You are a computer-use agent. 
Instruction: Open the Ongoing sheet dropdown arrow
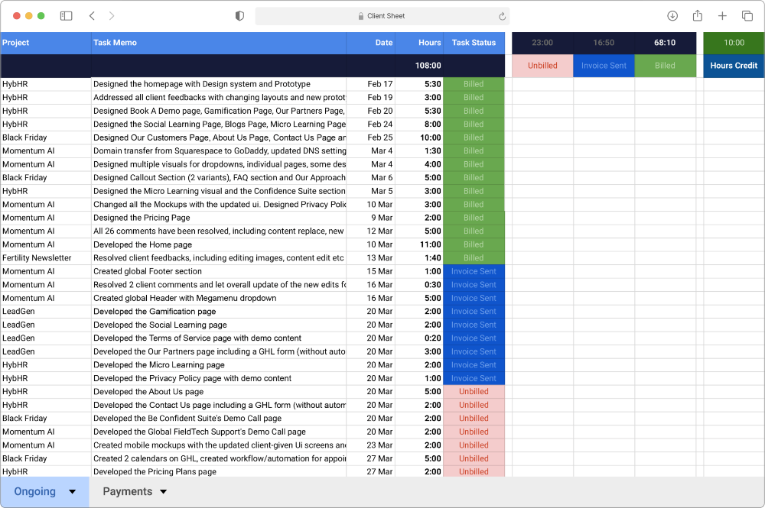73,491
